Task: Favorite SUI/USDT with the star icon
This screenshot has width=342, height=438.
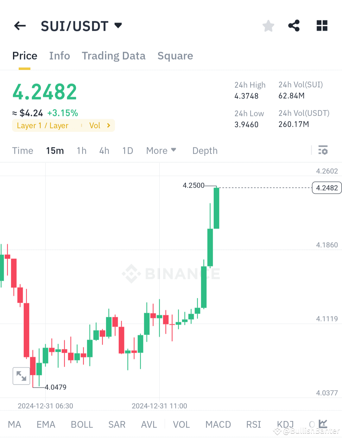Action: pos(268,26)
